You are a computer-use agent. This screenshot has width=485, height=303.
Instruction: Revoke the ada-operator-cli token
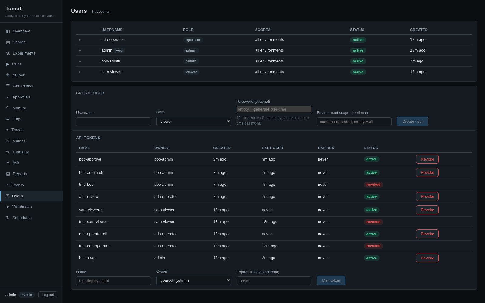pos(427,234)
